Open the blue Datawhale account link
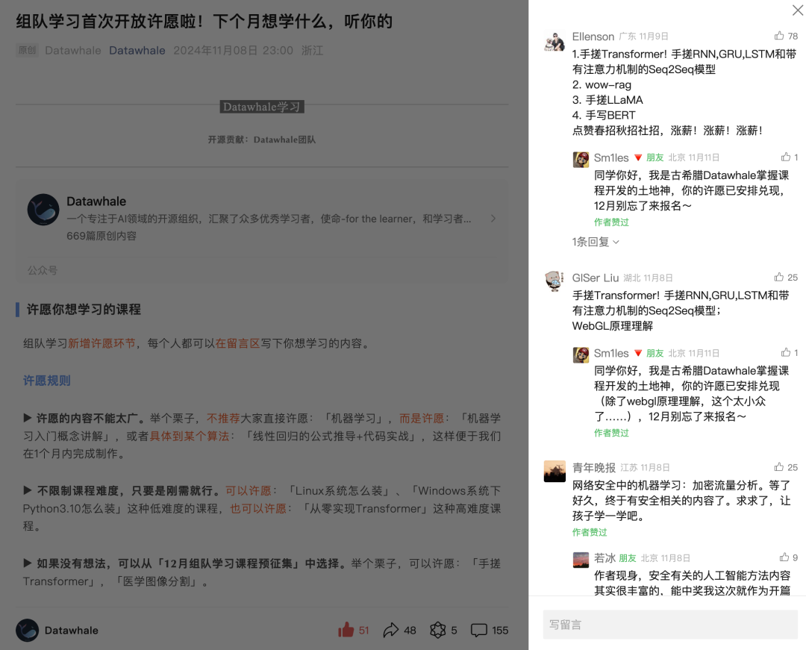Viewport: 806px width, 650px height. pos(137,50)
